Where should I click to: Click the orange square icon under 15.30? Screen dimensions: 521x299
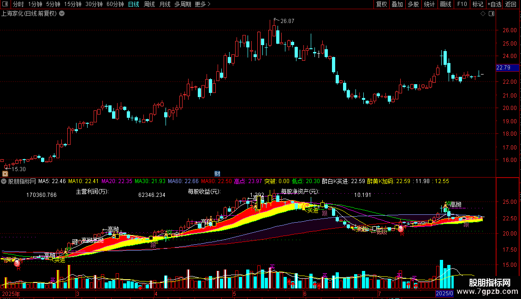pos(5,174)
